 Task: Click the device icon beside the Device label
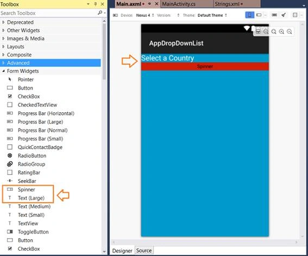point(115,15)
